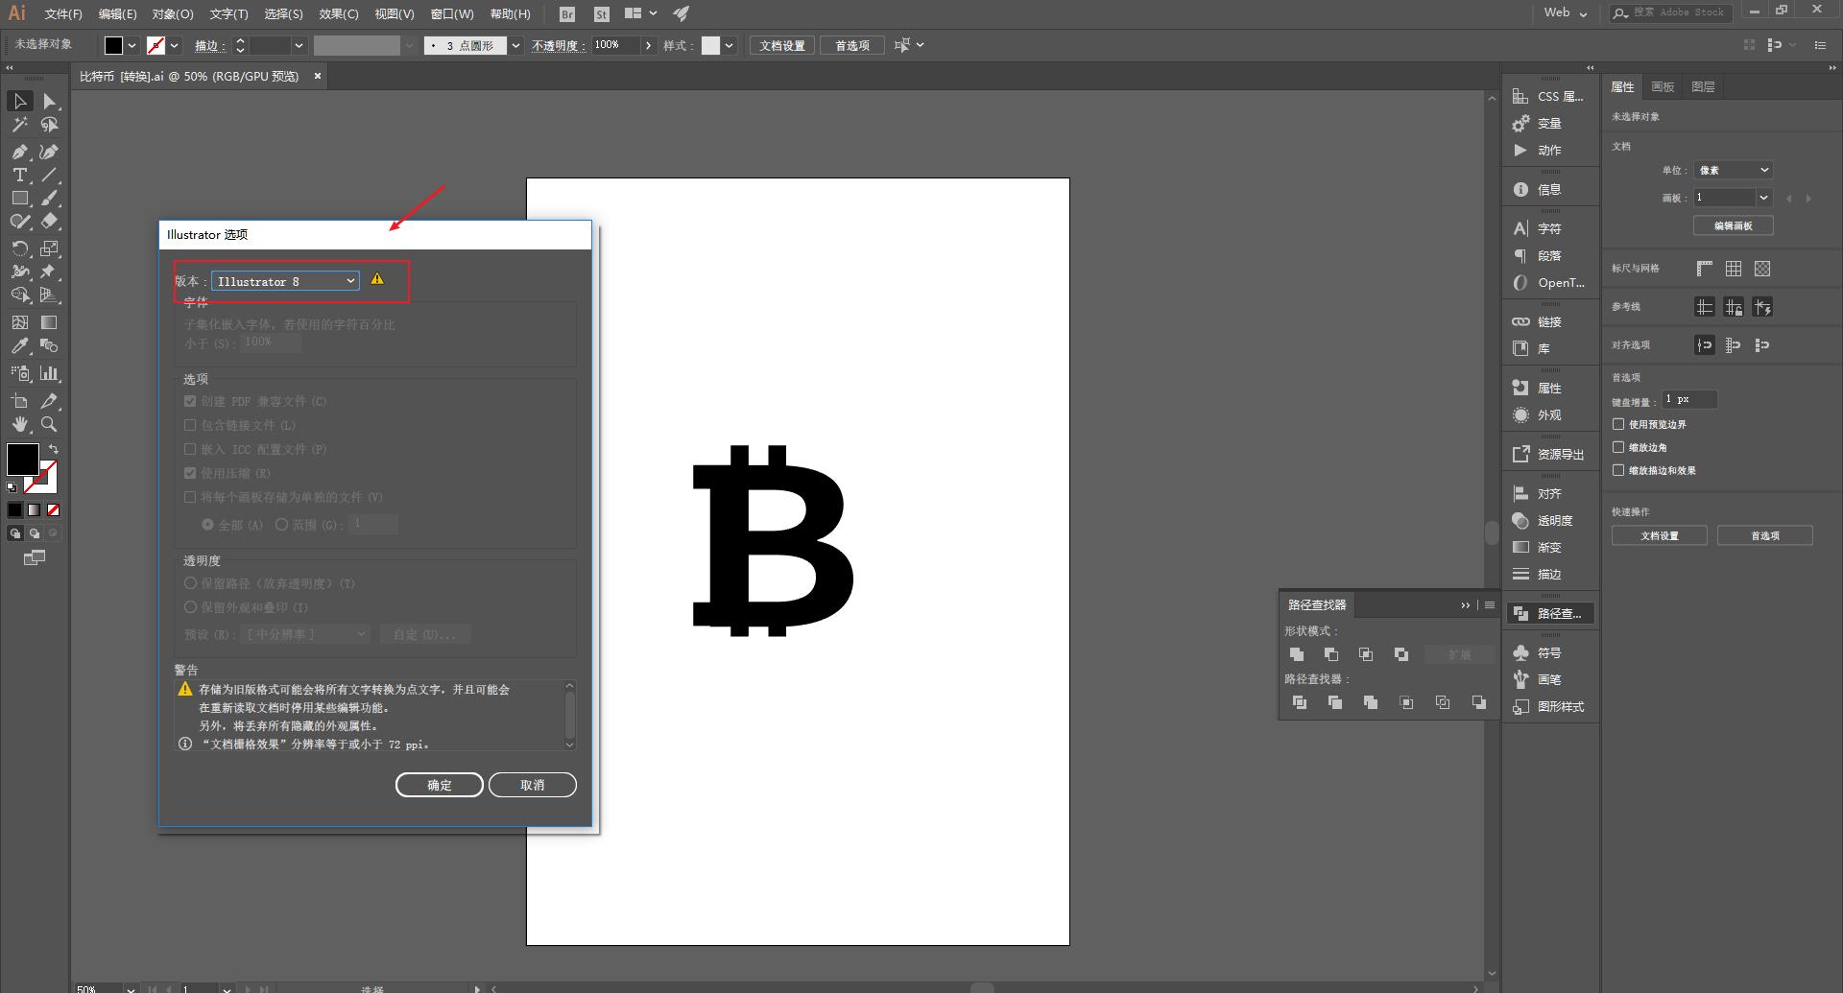Open the Effect menu
1843x993 pixels.
coord(338,13)
